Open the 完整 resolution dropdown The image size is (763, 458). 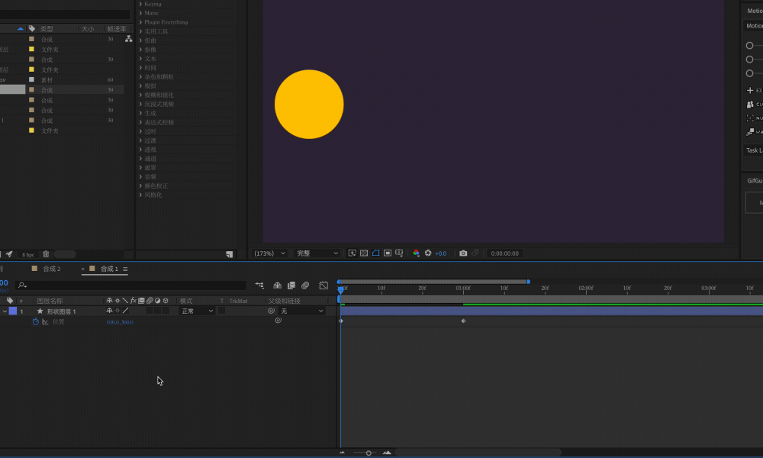pos(317,253)
